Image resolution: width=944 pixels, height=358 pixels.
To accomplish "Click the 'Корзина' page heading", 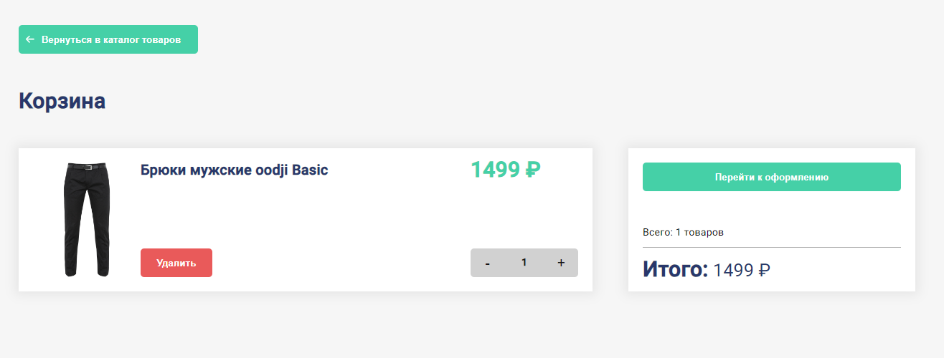I will point(62,101).
